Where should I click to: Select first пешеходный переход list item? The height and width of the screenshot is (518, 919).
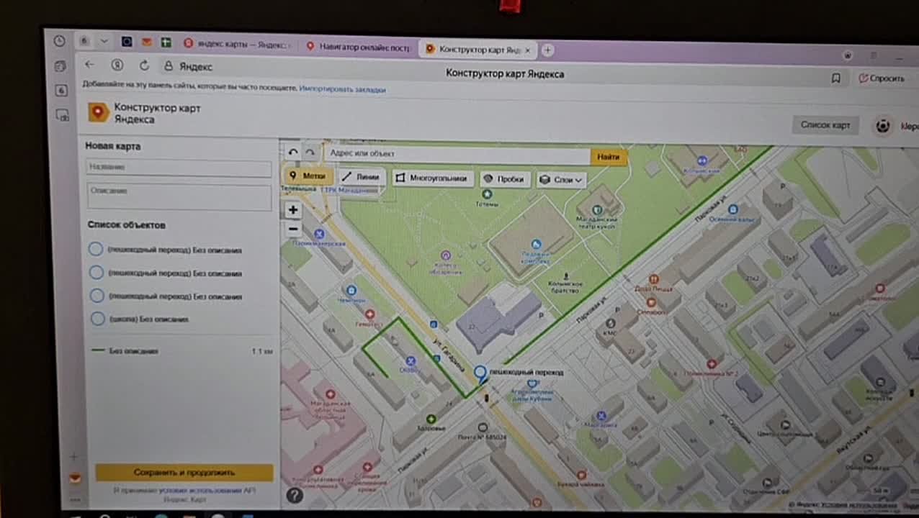pyautogui.click(x=166, y=250)
